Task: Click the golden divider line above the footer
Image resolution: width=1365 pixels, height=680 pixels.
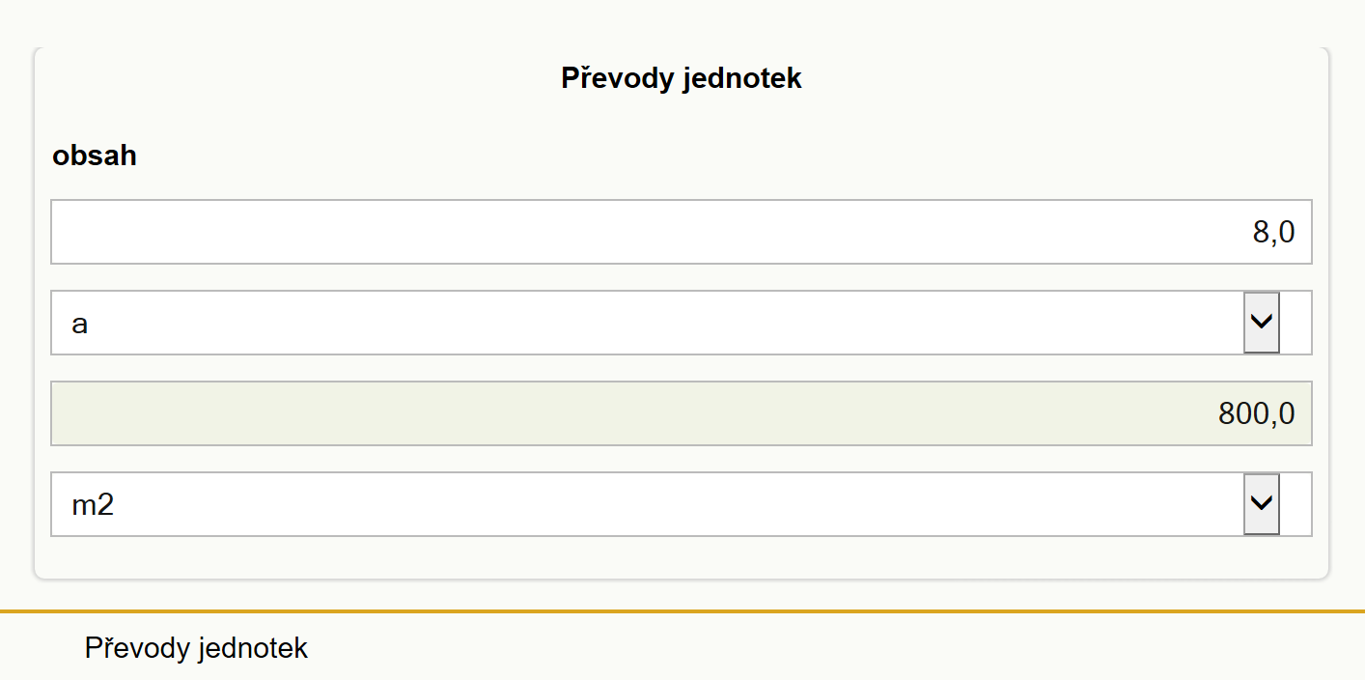Action: click(x=682, y=611)
